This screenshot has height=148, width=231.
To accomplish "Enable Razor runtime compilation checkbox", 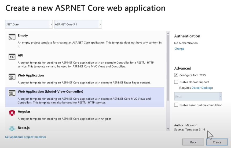I will [176, 105].
